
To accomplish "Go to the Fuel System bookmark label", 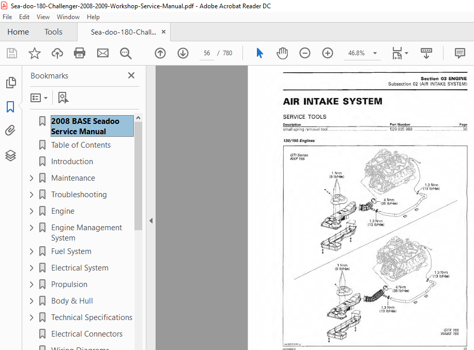I will point(71,251).
